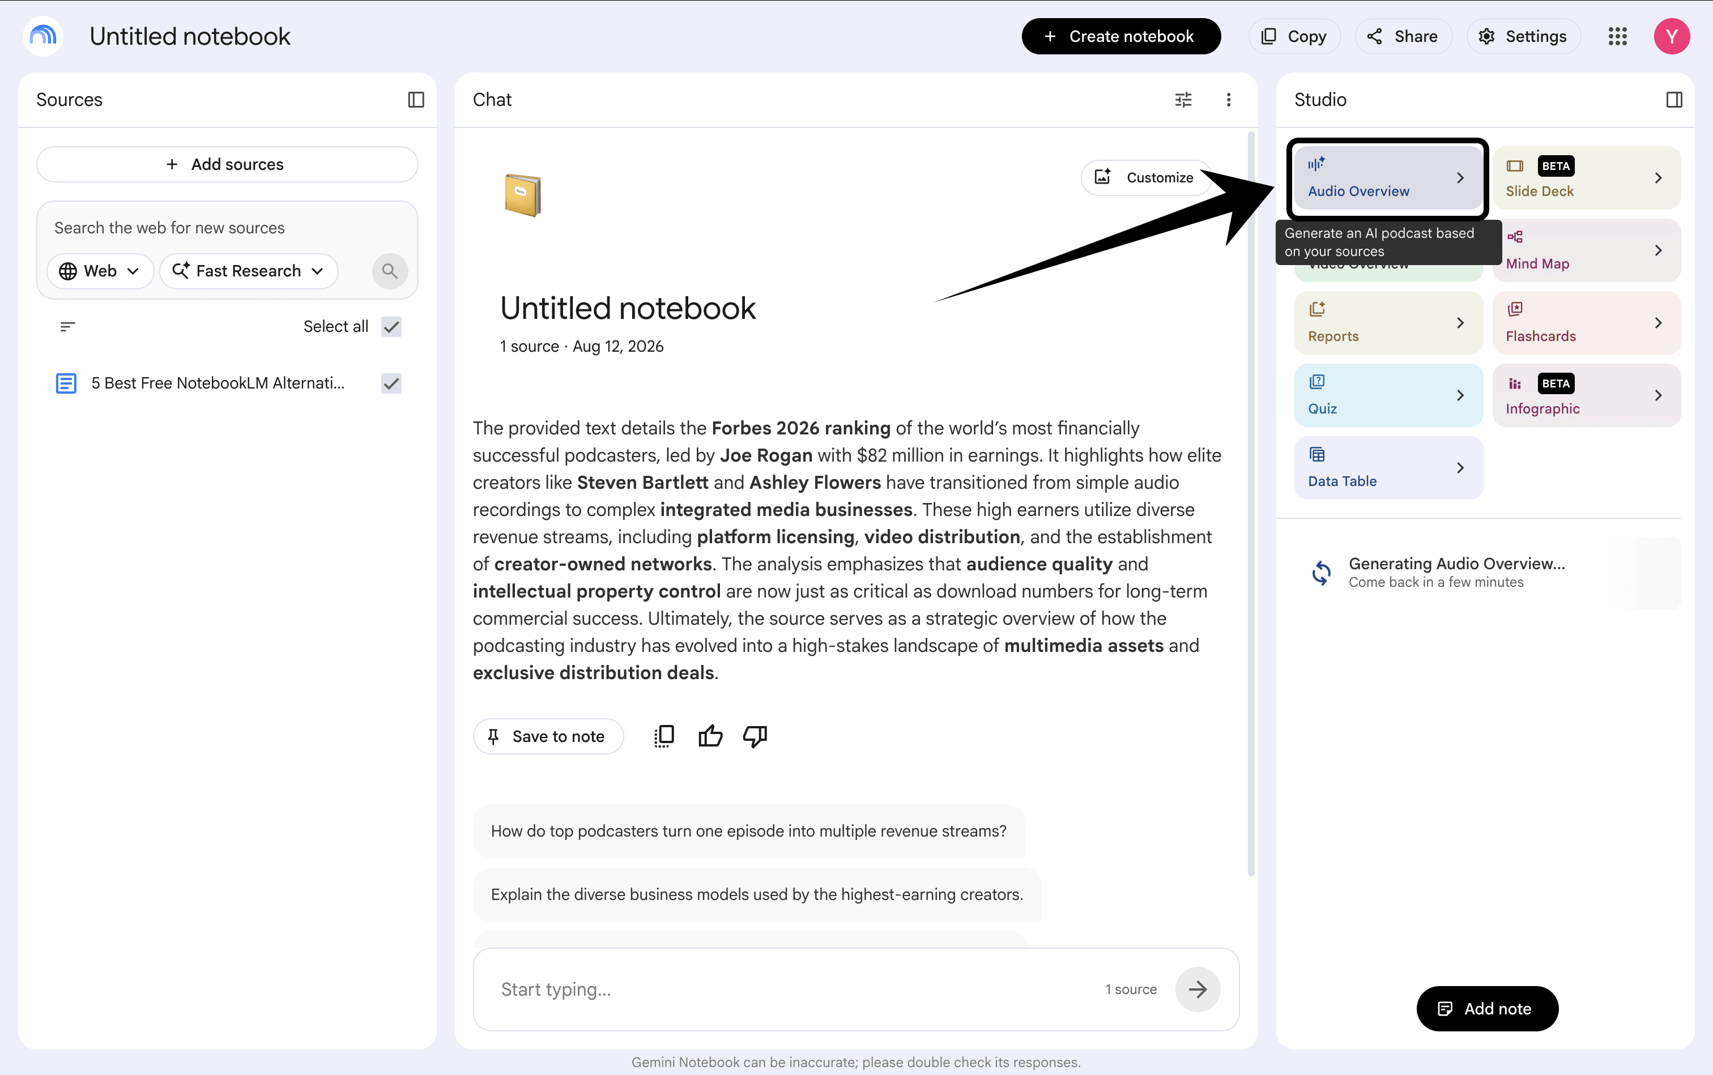Viewport: 1713px width, 1075px height.
Task: Open notebook Settings
Action: [x=1523, y=36]
